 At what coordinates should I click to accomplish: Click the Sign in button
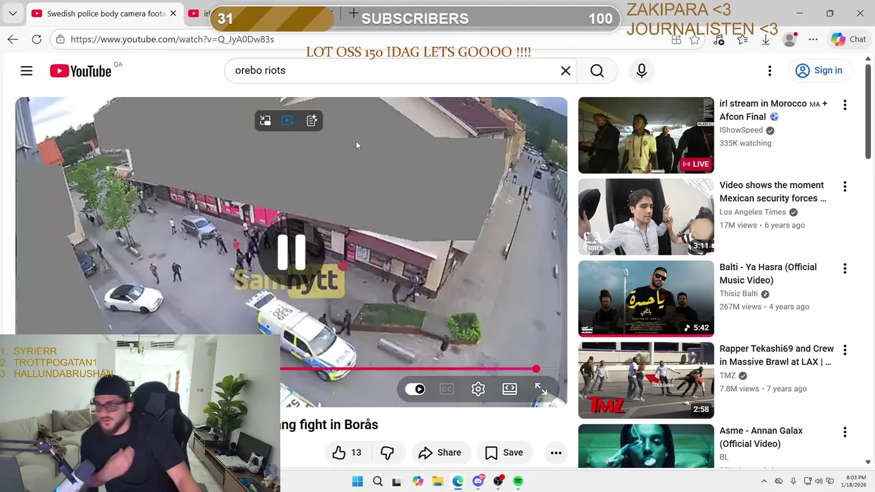click(x=819, y=70)
